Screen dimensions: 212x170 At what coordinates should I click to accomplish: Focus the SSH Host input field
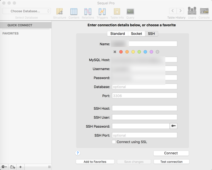(x=145, y=108)
